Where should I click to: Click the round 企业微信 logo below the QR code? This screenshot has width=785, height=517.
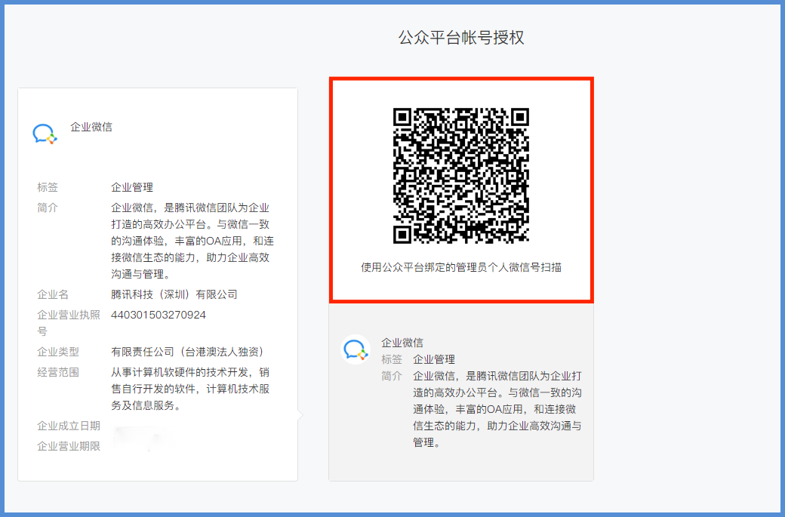[x=356, y=349]
